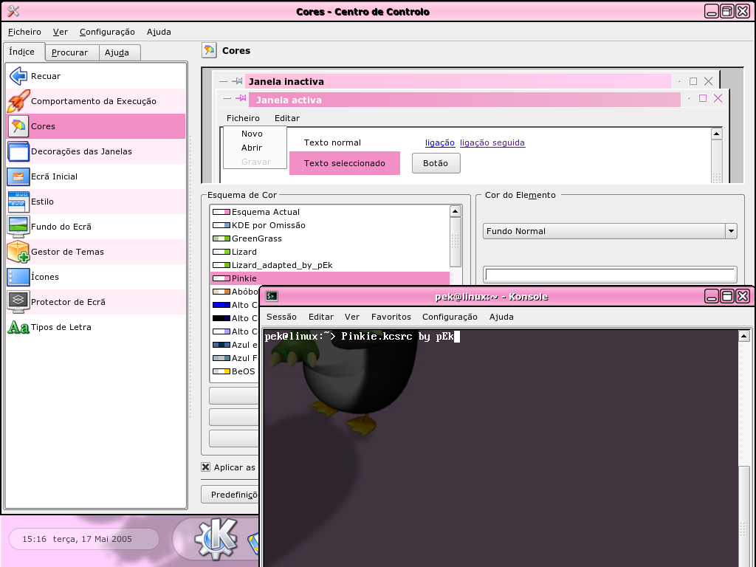Screen dimensions: 756x567
Task: Click scheme list scroll up arrow
Action: pos(455,211)
